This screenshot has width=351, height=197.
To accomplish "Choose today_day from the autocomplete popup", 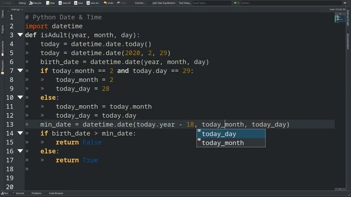I will [231, 134].
